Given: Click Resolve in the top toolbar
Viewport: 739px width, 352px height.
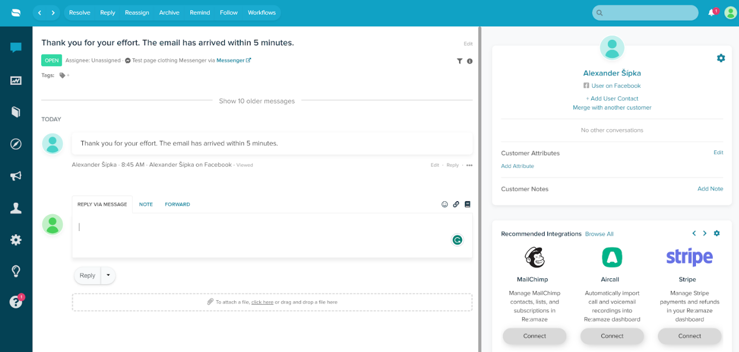Looking at the screenshot, I should [x=80, y=13].
